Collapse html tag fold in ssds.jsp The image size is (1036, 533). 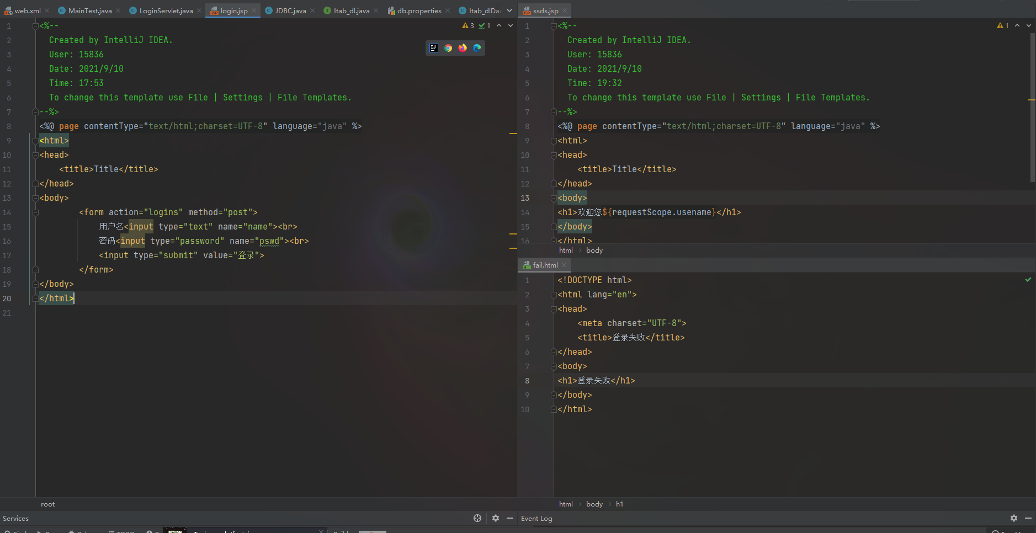[x=554, y=141]
